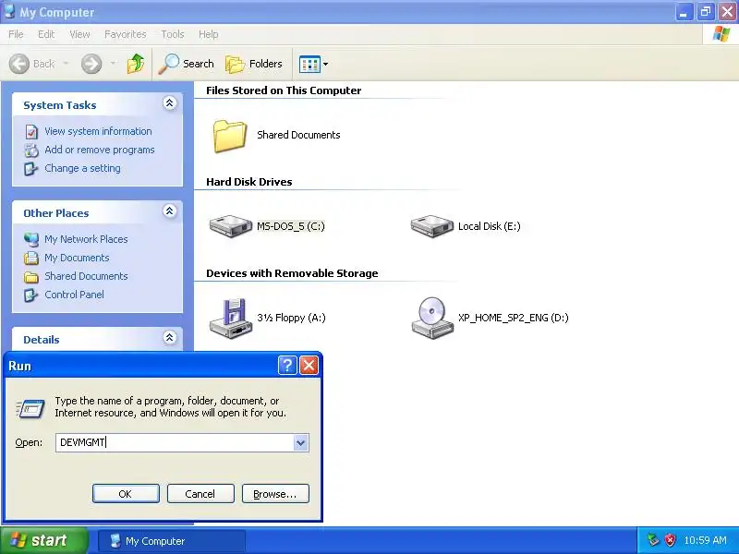Image resolution: width=739 pixels, height=554 pixels.
Task: Click the 10:59 AM clock
Action: (x=705, y=540)
